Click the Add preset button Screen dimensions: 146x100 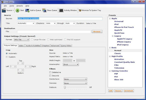tap(111, 91)
